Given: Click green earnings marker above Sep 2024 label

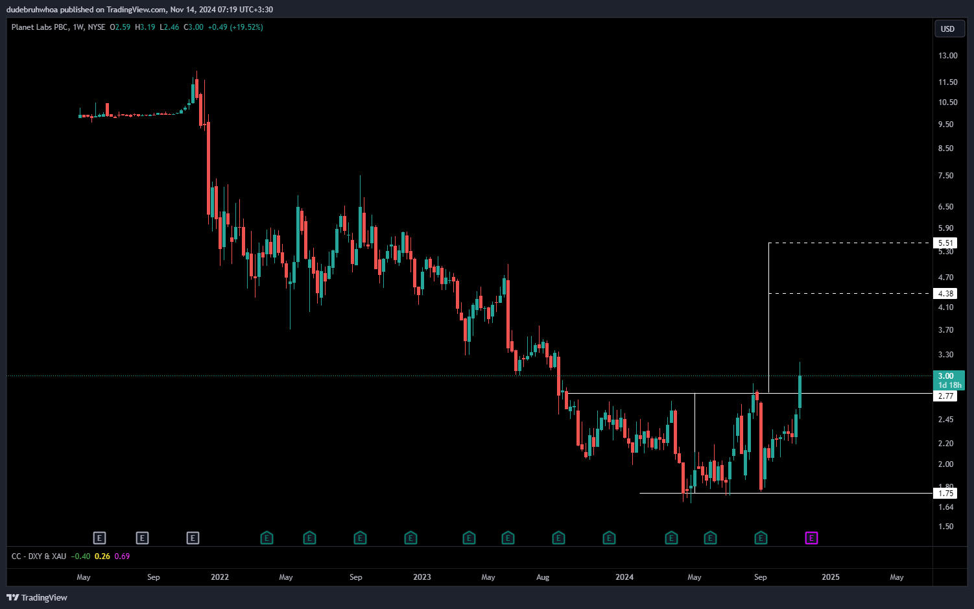Looking at the screenshot, I should [761, 538].
